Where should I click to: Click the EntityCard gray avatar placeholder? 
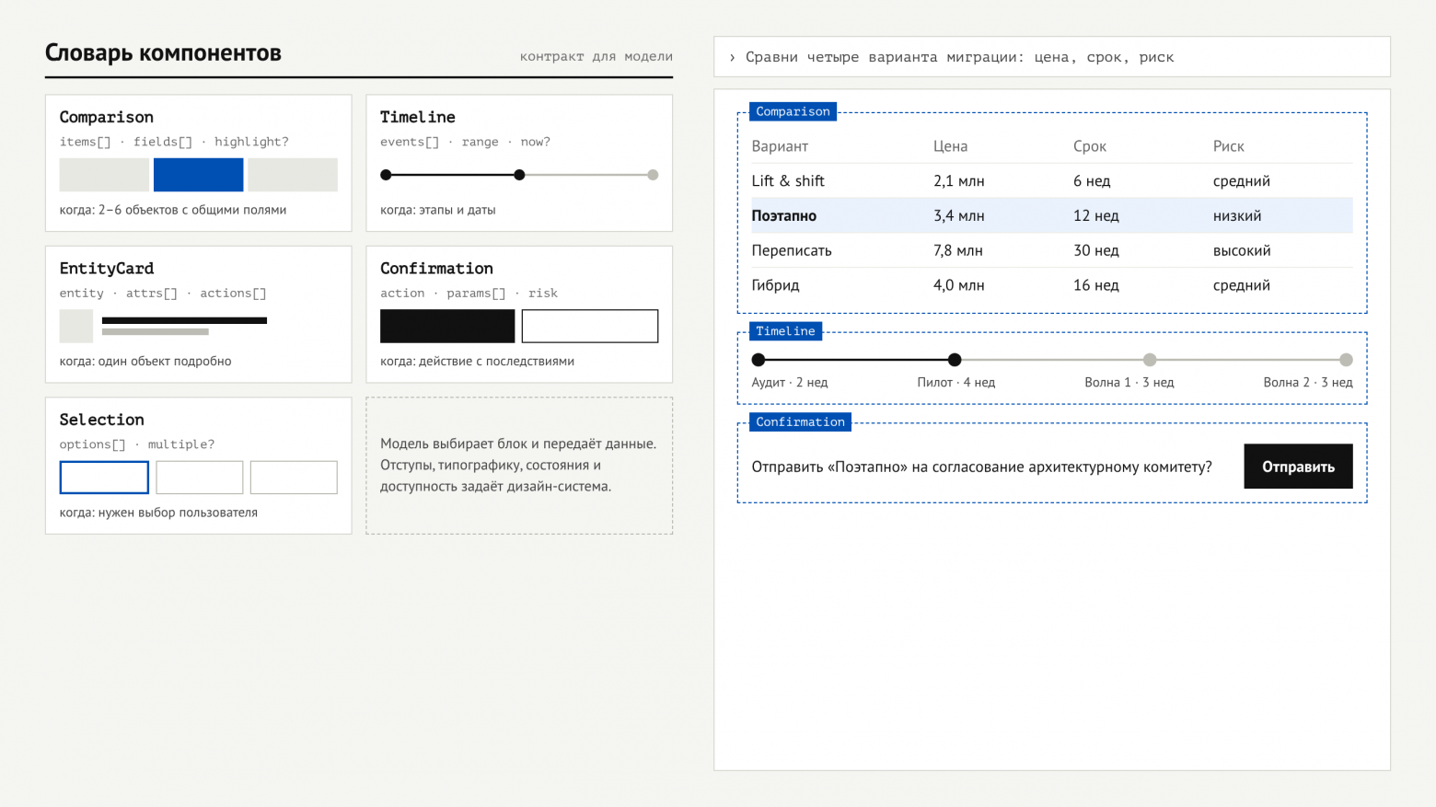76,326
